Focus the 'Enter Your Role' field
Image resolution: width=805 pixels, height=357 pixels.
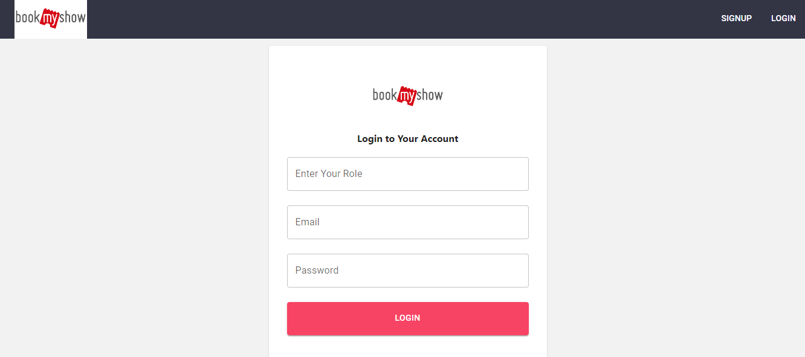click(x=407, y=173)
